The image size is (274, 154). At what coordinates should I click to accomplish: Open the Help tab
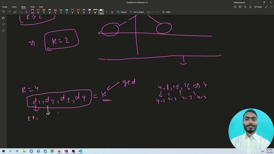(x=41, y=7)
